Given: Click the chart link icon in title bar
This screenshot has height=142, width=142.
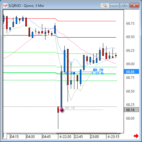Looking at the screenshot, I should click(x=105, y=6).
